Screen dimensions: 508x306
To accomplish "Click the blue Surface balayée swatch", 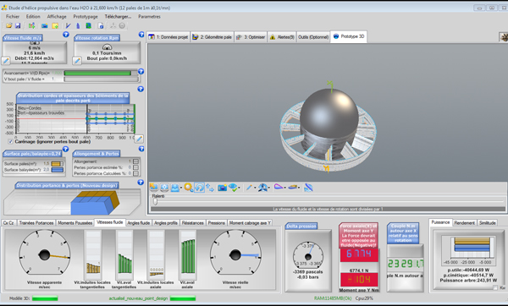I will tap(58, 170).
